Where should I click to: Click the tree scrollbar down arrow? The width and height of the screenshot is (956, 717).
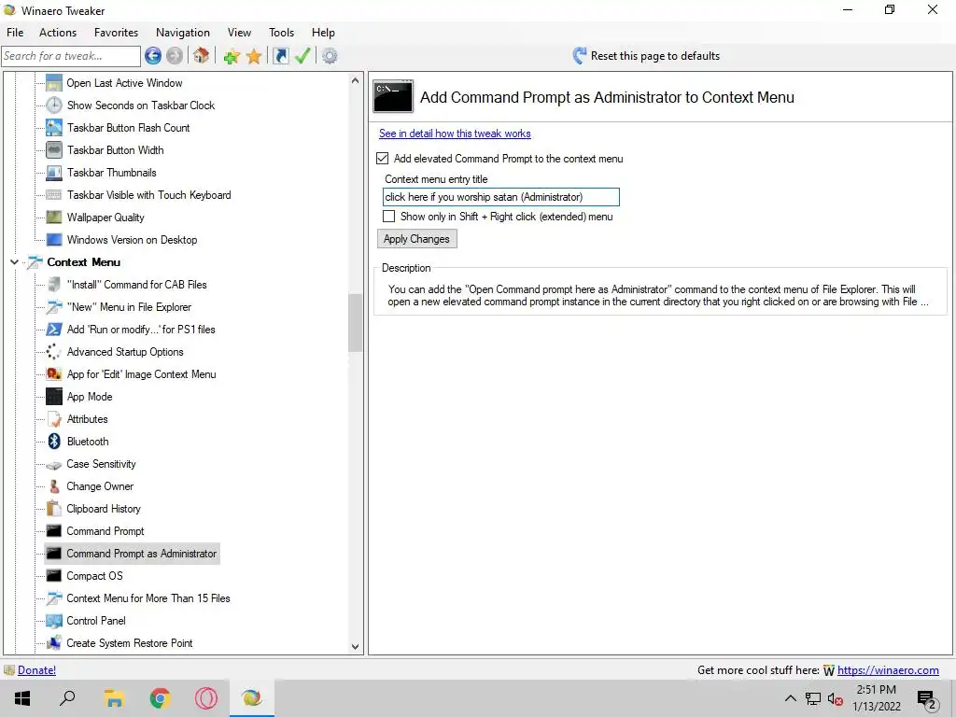[x=356, y=647]
